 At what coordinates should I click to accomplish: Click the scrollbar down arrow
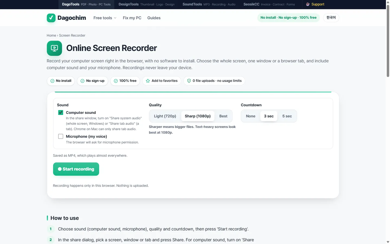388,242
